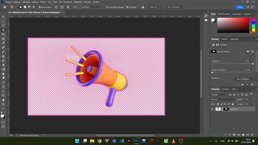
Task: Select the Zoom tool
Action: coord(3,104)
